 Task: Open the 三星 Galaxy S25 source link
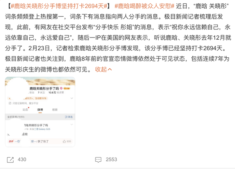pyautogui.click(x=42, y=129)
